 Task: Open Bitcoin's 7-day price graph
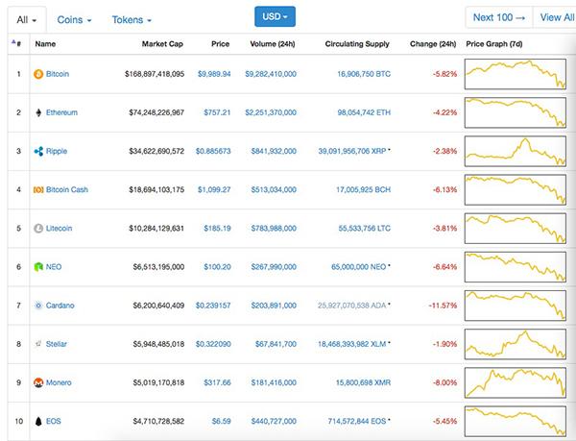click(x=515, y=74)
